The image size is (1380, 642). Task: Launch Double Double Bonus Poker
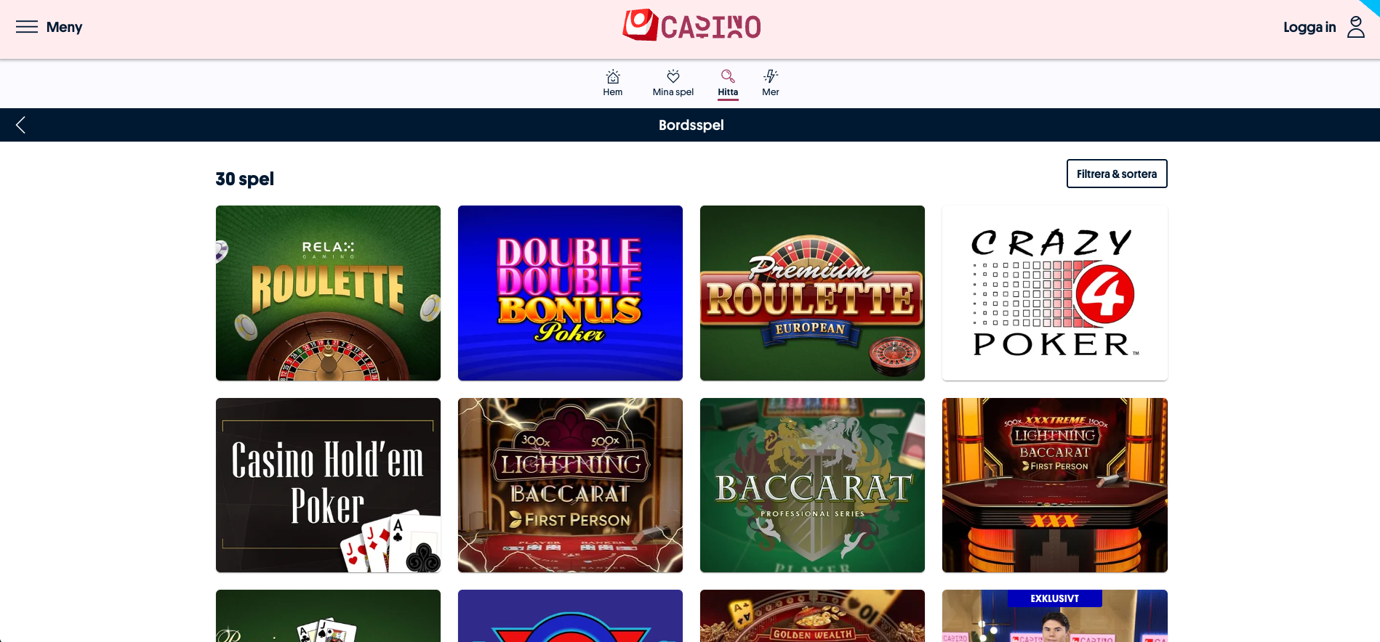(x=570, y=293)
